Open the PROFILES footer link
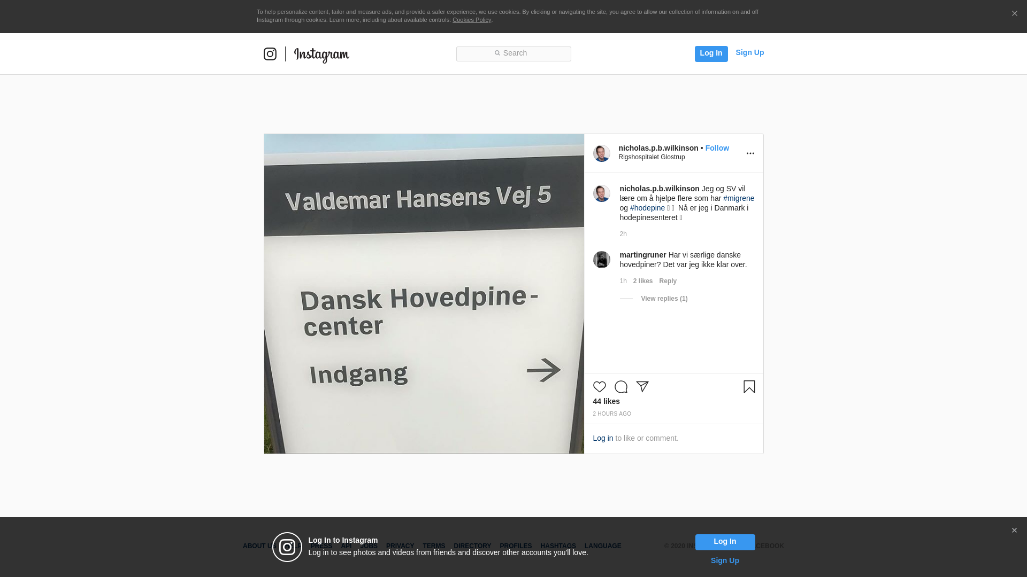 pos(516,546)
